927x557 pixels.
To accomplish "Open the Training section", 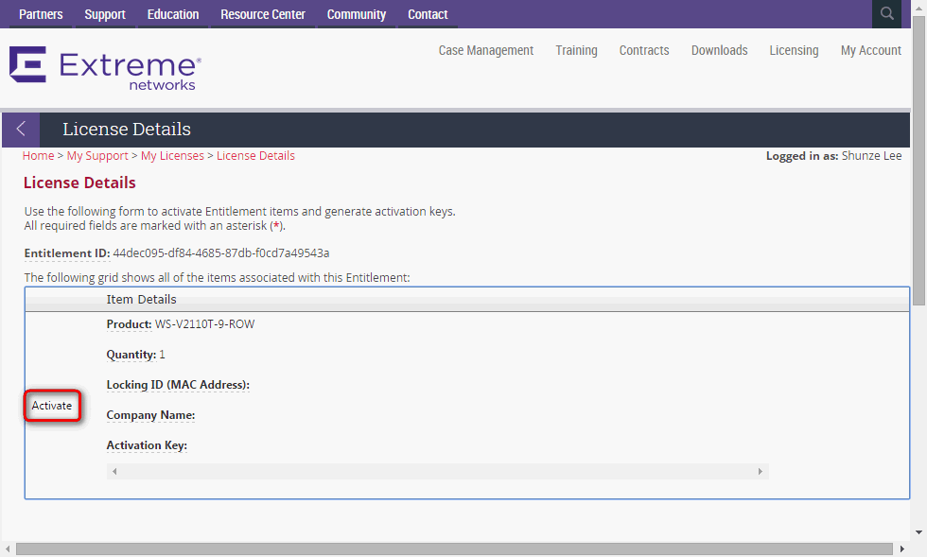I will (576, 51).
